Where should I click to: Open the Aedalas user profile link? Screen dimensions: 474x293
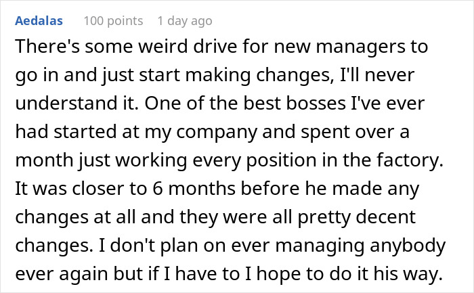pos(39,21)
